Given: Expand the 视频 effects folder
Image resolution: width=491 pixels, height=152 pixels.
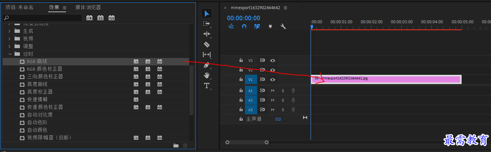Looking at the screenshot, I should click(10, 39).
